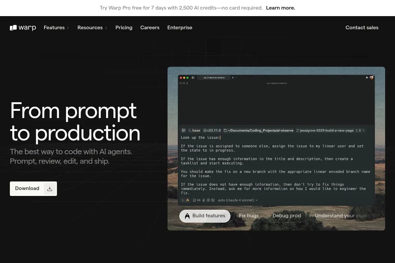The height and width of the screenshot is (263, 395).
Task: Click the Contact sales link
Action: point(362,28)
